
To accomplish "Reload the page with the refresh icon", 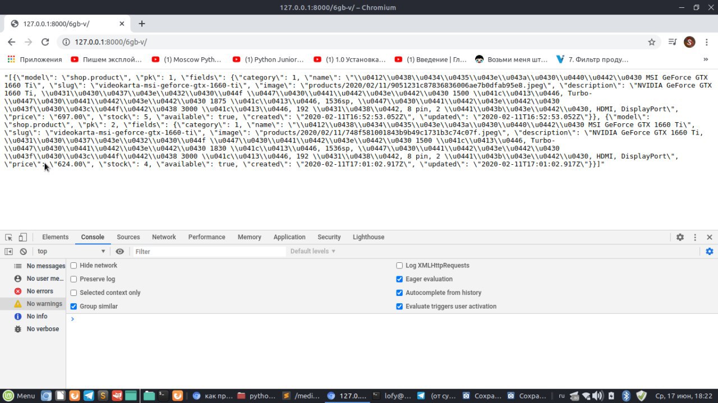I will [45, 42].
